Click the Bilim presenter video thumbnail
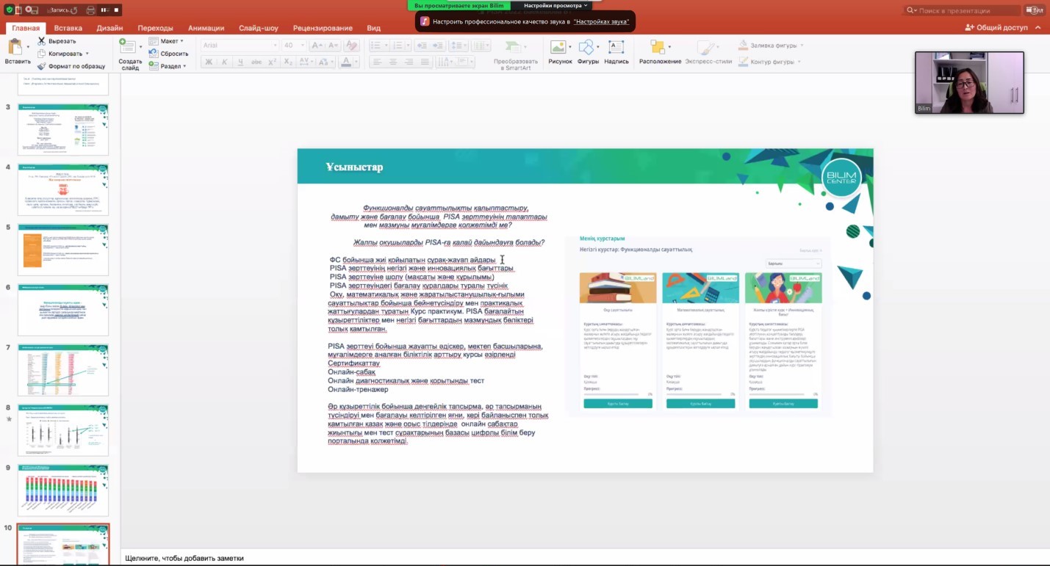The width and height of the screenshot is (1050, 566). 969,82
